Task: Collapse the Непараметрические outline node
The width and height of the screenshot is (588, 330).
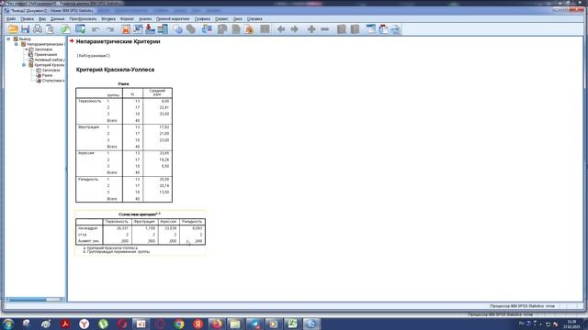Action: pyautogui.click(x=17, y=44)
